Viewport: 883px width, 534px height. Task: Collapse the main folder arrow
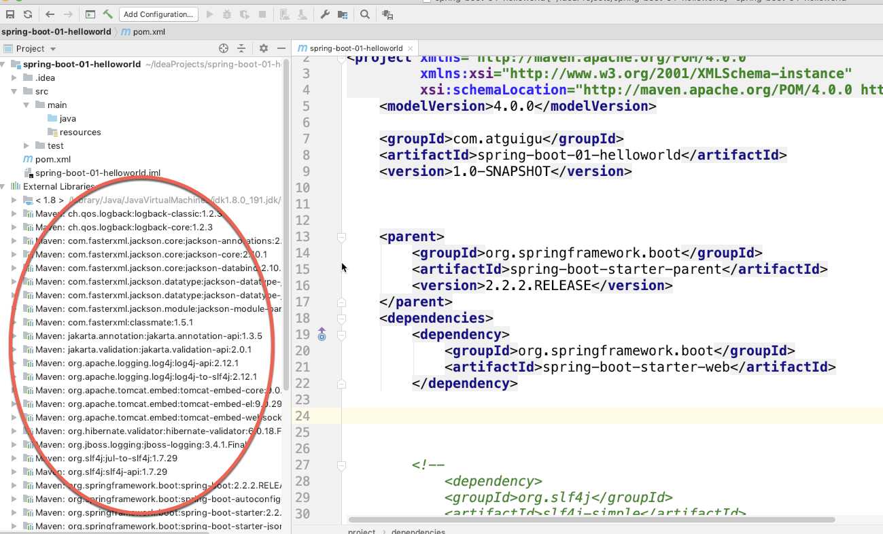tap(27, 105)
